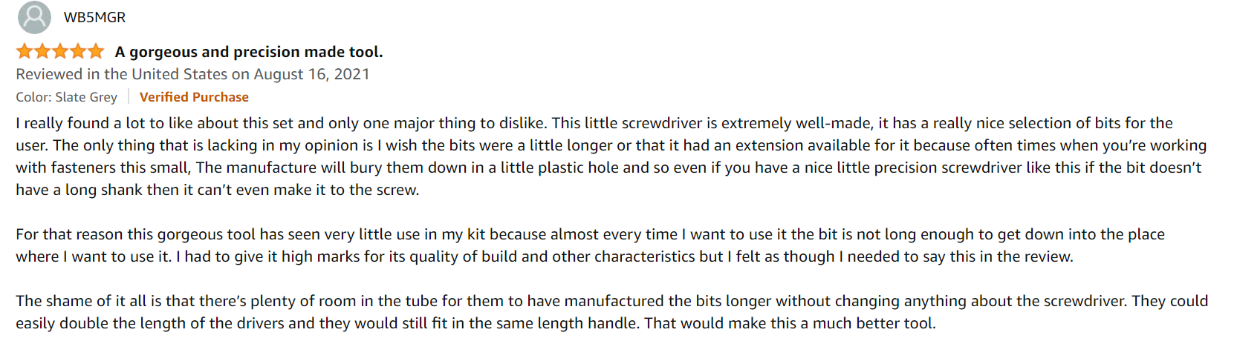Image resolution: width=1237 pixels, height=341 pixels.
Task: Open review titled "A gorgeous and precision made tool."
Action: [x=249, y=52]
